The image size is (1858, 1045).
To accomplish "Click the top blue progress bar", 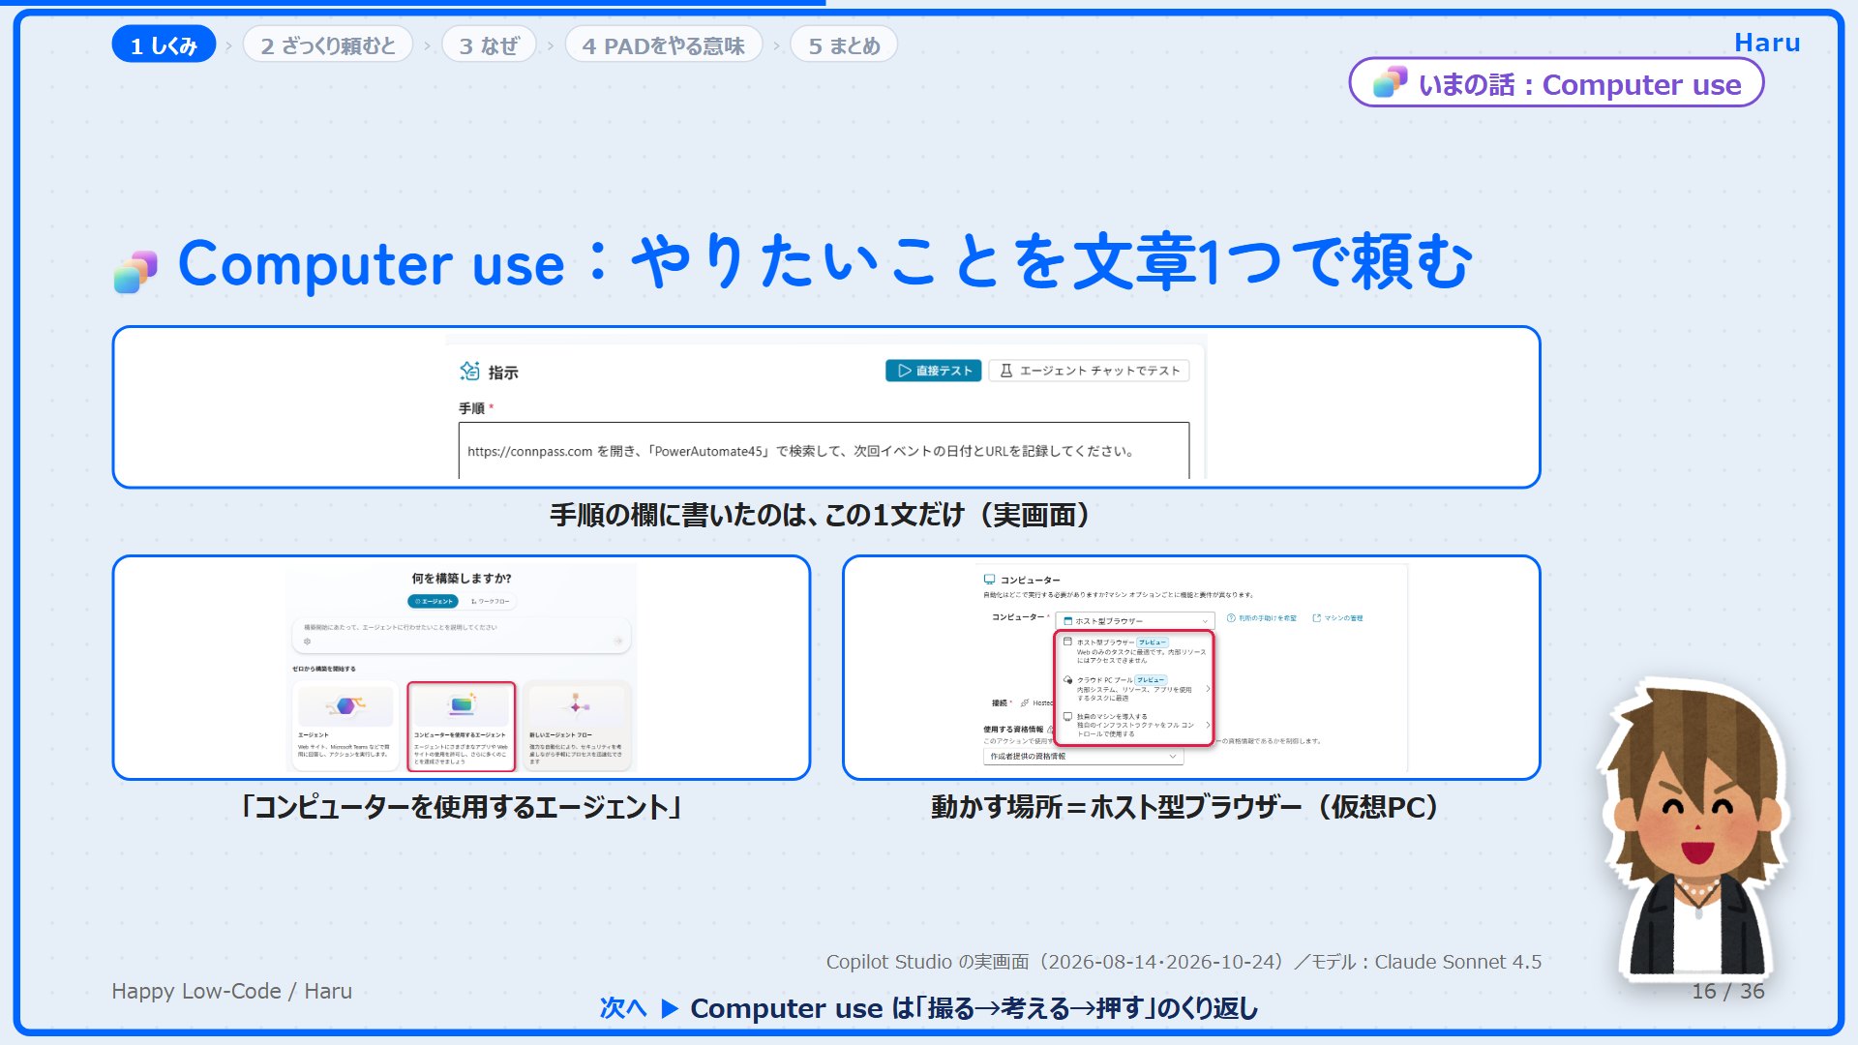I will pyautogui.click(x=413, y=3).
